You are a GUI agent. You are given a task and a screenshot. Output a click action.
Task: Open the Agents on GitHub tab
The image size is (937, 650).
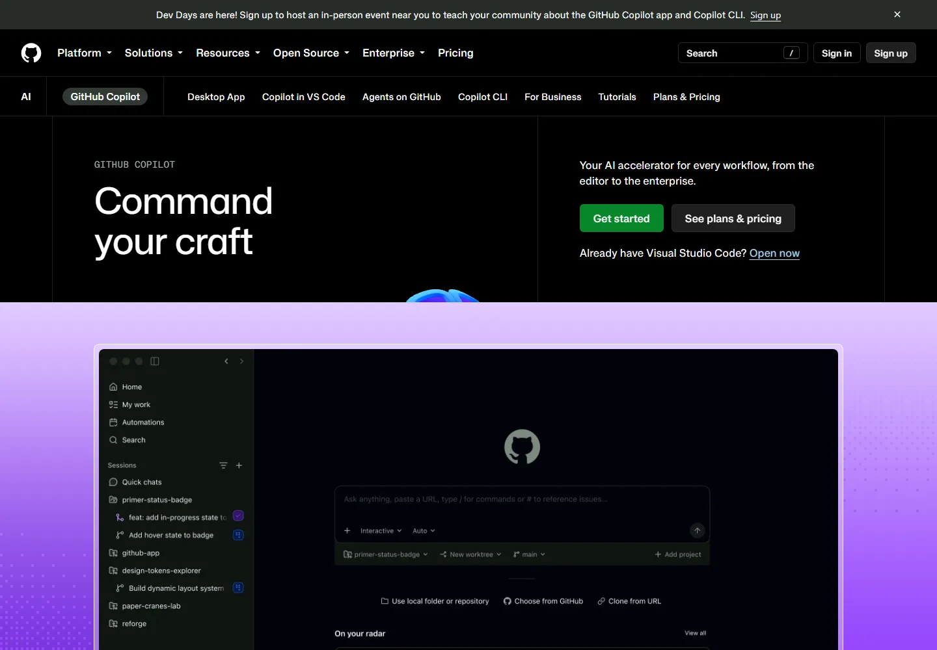[x=401, y=97]
